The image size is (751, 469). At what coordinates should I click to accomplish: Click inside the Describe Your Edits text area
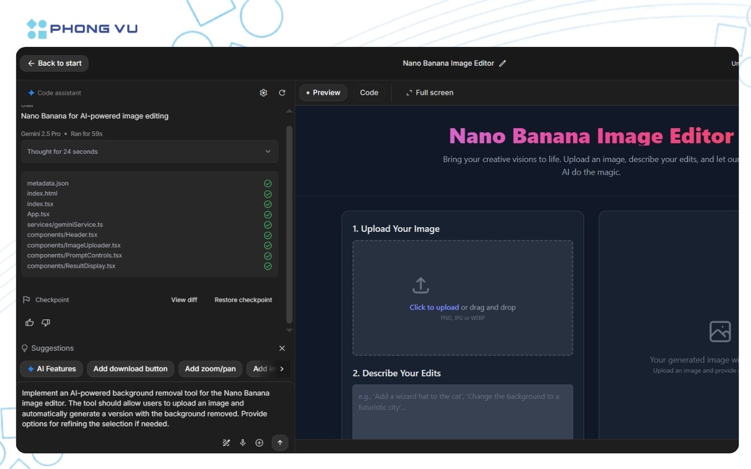tap(463, 412)
